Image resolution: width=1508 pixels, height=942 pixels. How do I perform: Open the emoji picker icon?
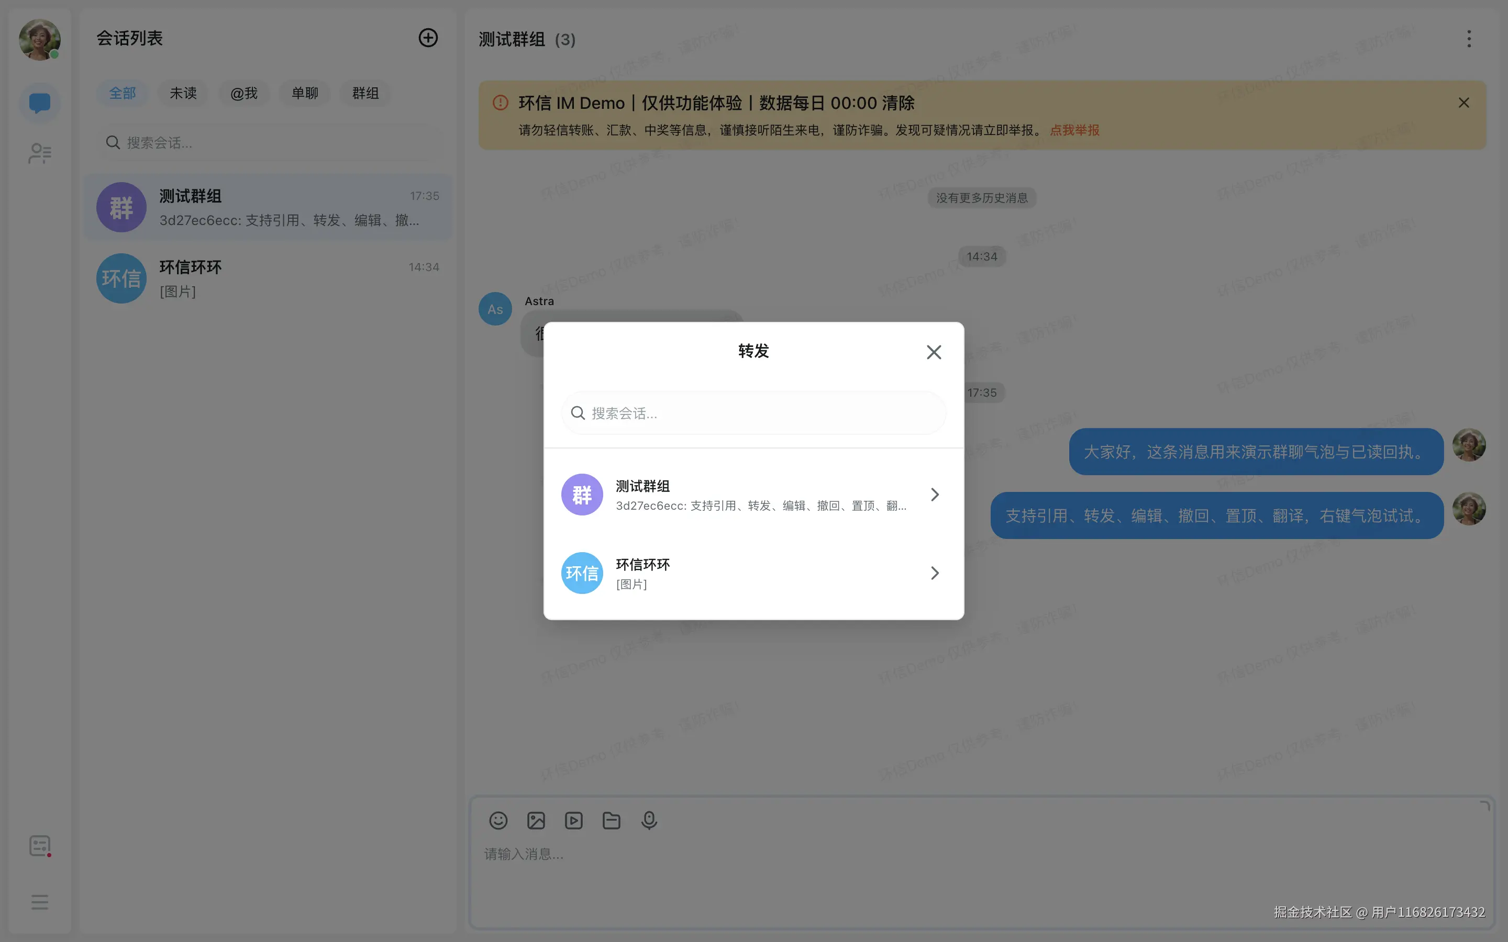(x=498, y=821)
